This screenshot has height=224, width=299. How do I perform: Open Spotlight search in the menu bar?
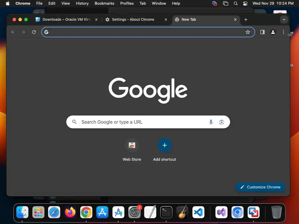tap(236, 3)
